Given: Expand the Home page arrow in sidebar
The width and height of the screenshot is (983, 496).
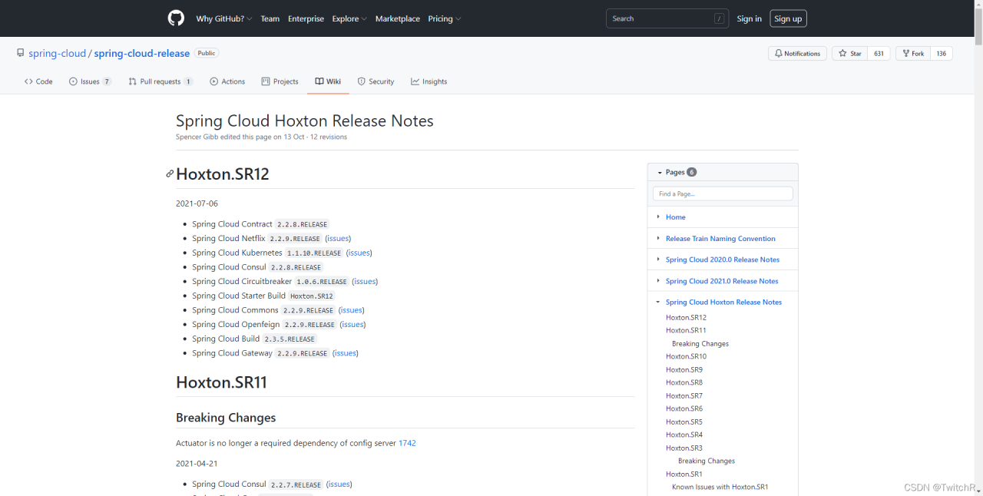Looking at the screenshot, I should (x=659, y=217).
